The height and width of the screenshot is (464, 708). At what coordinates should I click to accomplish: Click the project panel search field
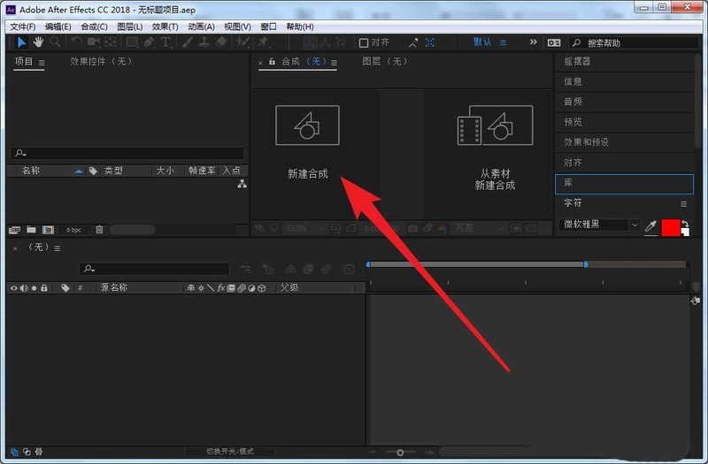pos(127,153)
